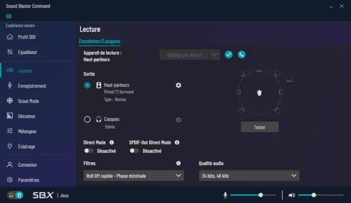Toggle headphone/speaker switch in bottom bar
Screen dimensions: 351x203
[15, 195]
